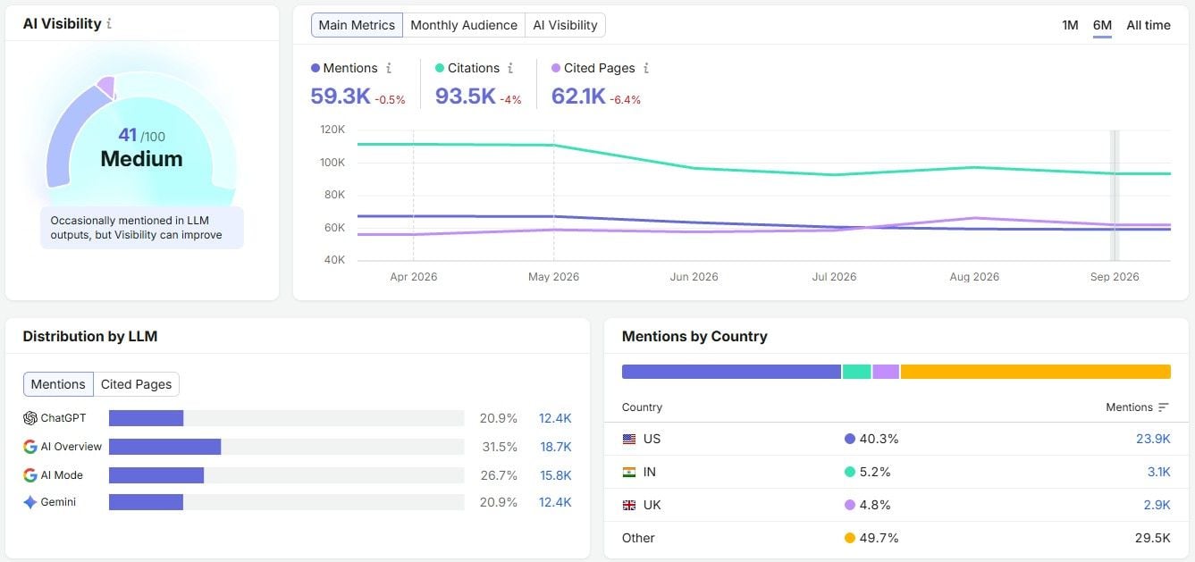This screenshot has height=562, width=1195.
Task: Click the AI Mode distribution bar
Action: point(156,475)
